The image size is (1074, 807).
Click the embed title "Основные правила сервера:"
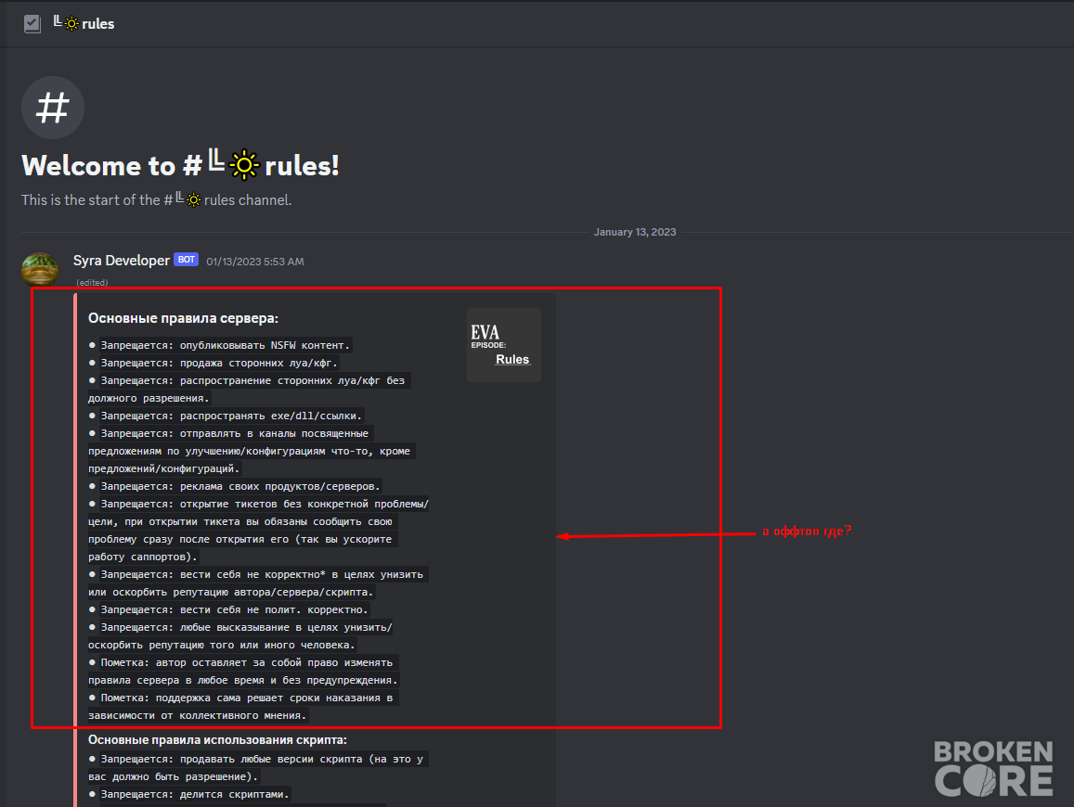pos(183,318)
